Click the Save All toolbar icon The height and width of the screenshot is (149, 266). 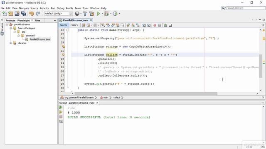23,14
